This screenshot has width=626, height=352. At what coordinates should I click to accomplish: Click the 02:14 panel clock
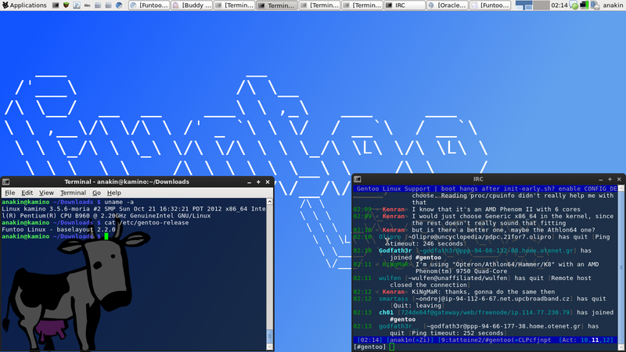click(x=559, y=5)
